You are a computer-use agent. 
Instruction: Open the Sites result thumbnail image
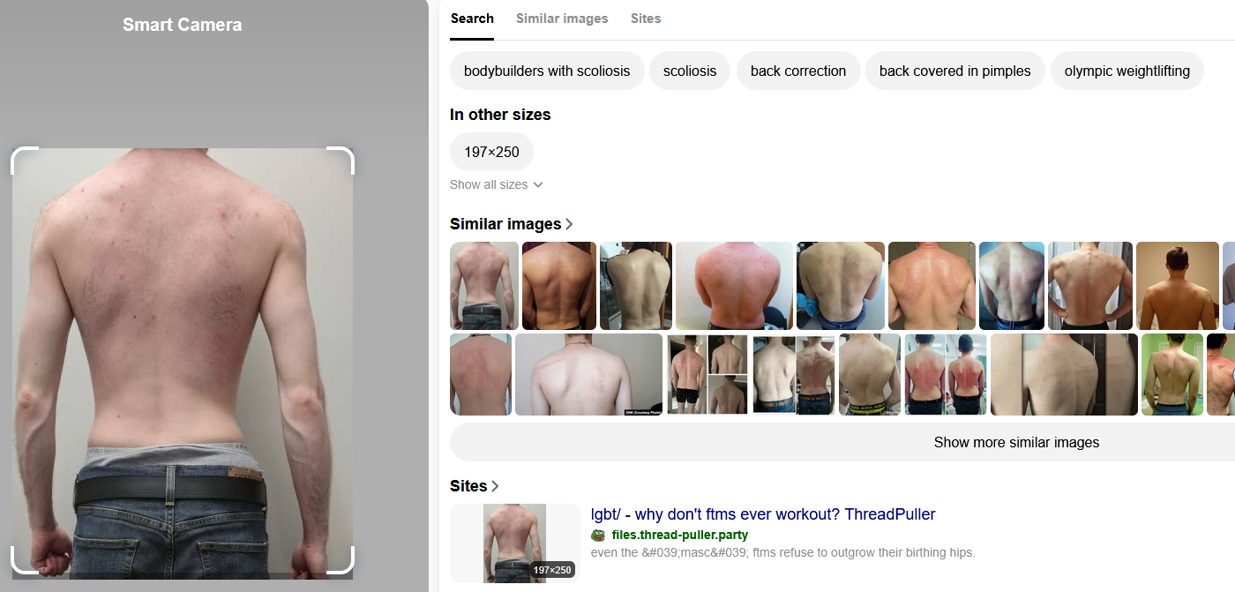pyautogui.click(x=514, y=543)
